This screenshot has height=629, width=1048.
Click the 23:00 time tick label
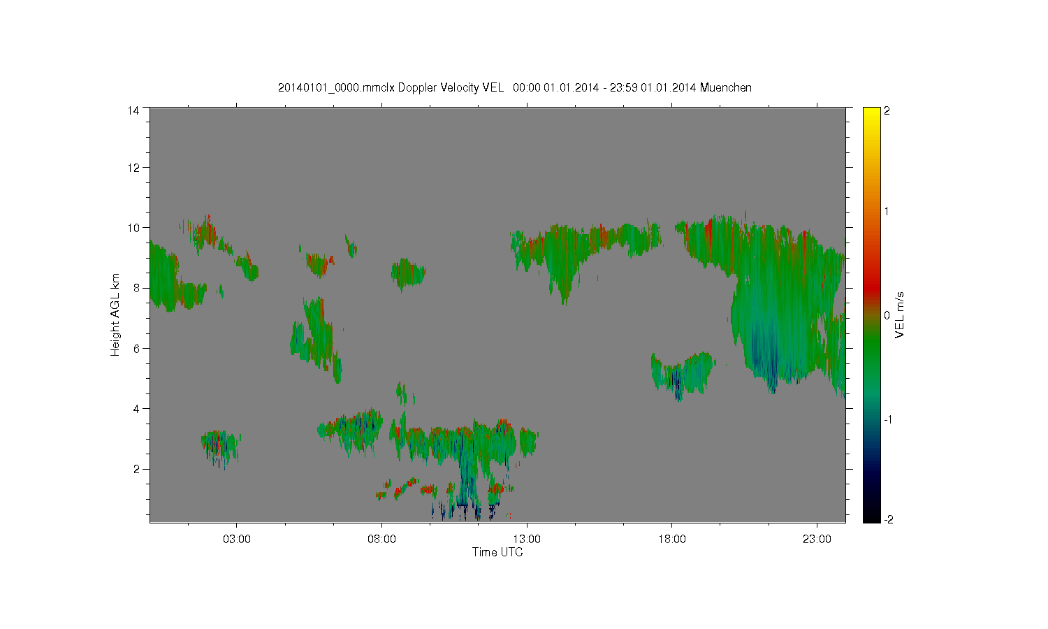(817, 540)
